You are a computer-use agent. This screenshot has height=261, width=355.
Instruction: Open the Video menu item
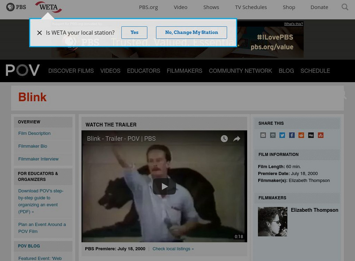[x=181, y=7]
